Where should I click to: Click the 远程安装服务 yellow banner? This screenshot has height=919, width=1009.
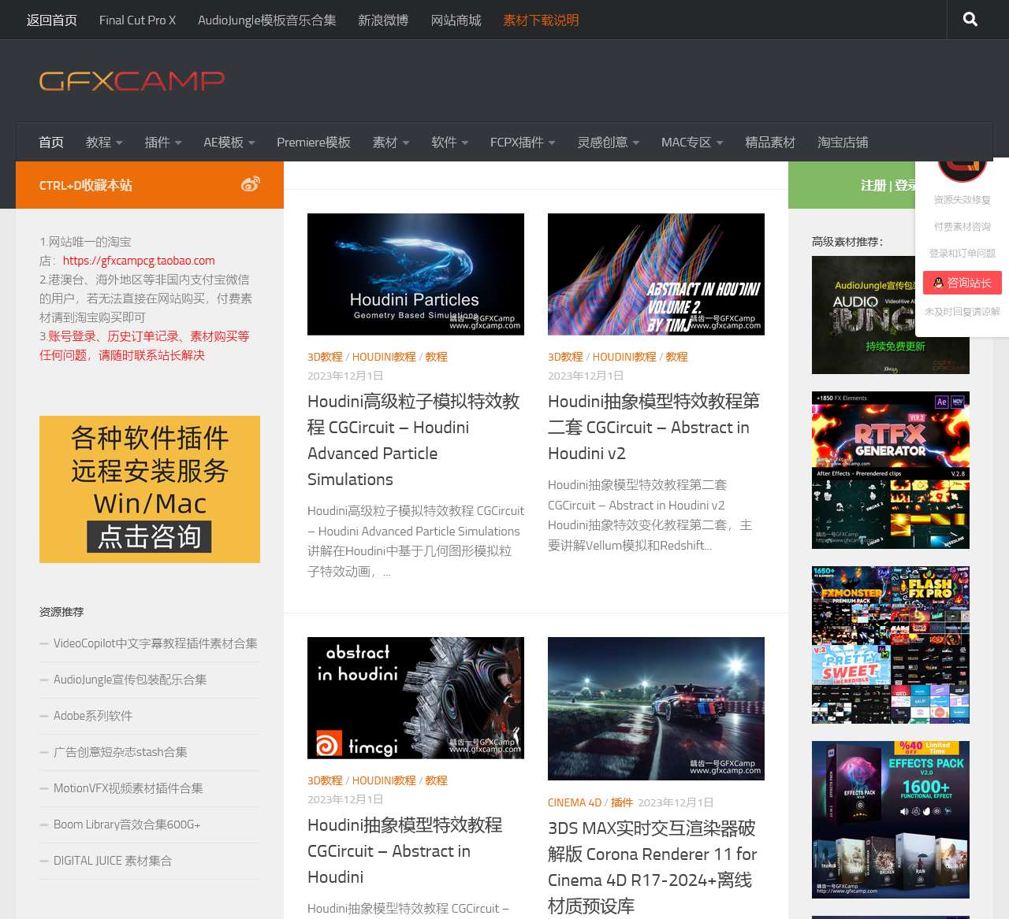coord(150,489)
